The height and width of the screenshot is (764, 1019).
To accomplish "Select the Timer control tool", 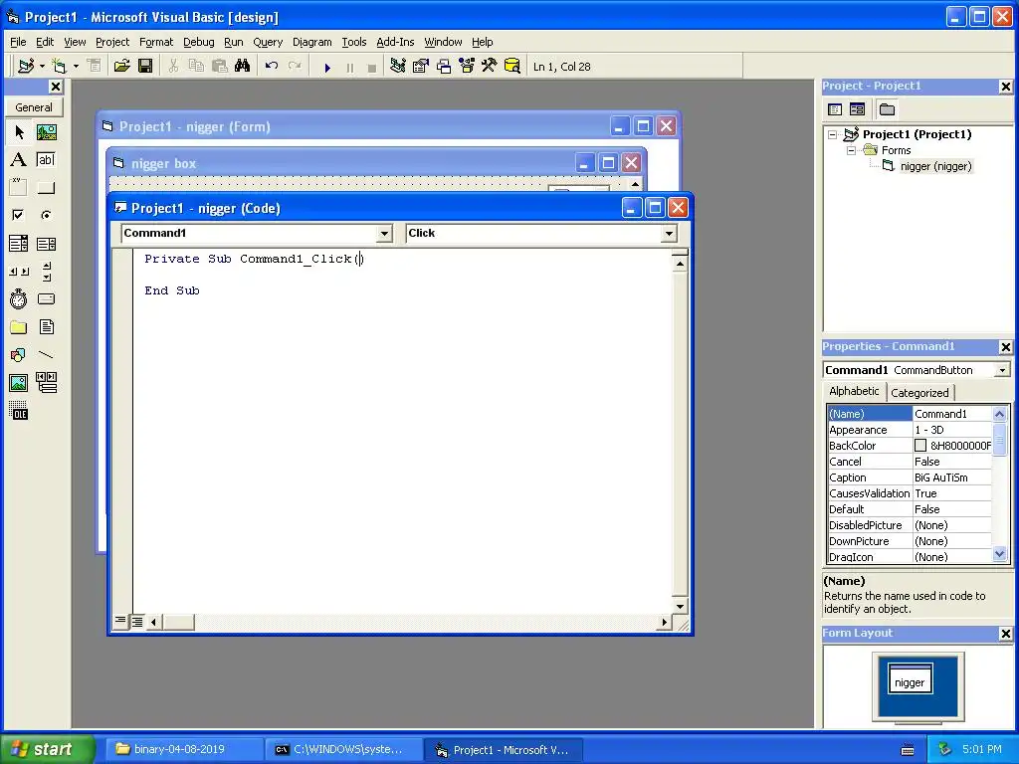I will pos(19,298).
